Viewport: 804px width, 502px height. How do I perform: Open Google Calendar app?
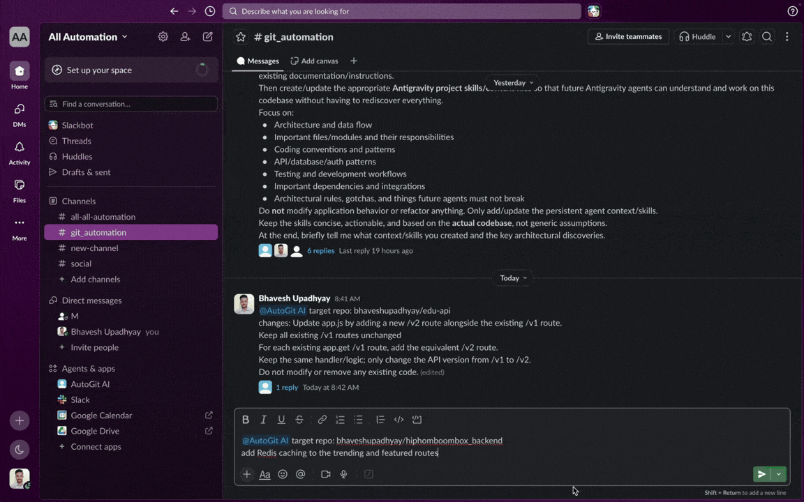click(x=131, y=416)
